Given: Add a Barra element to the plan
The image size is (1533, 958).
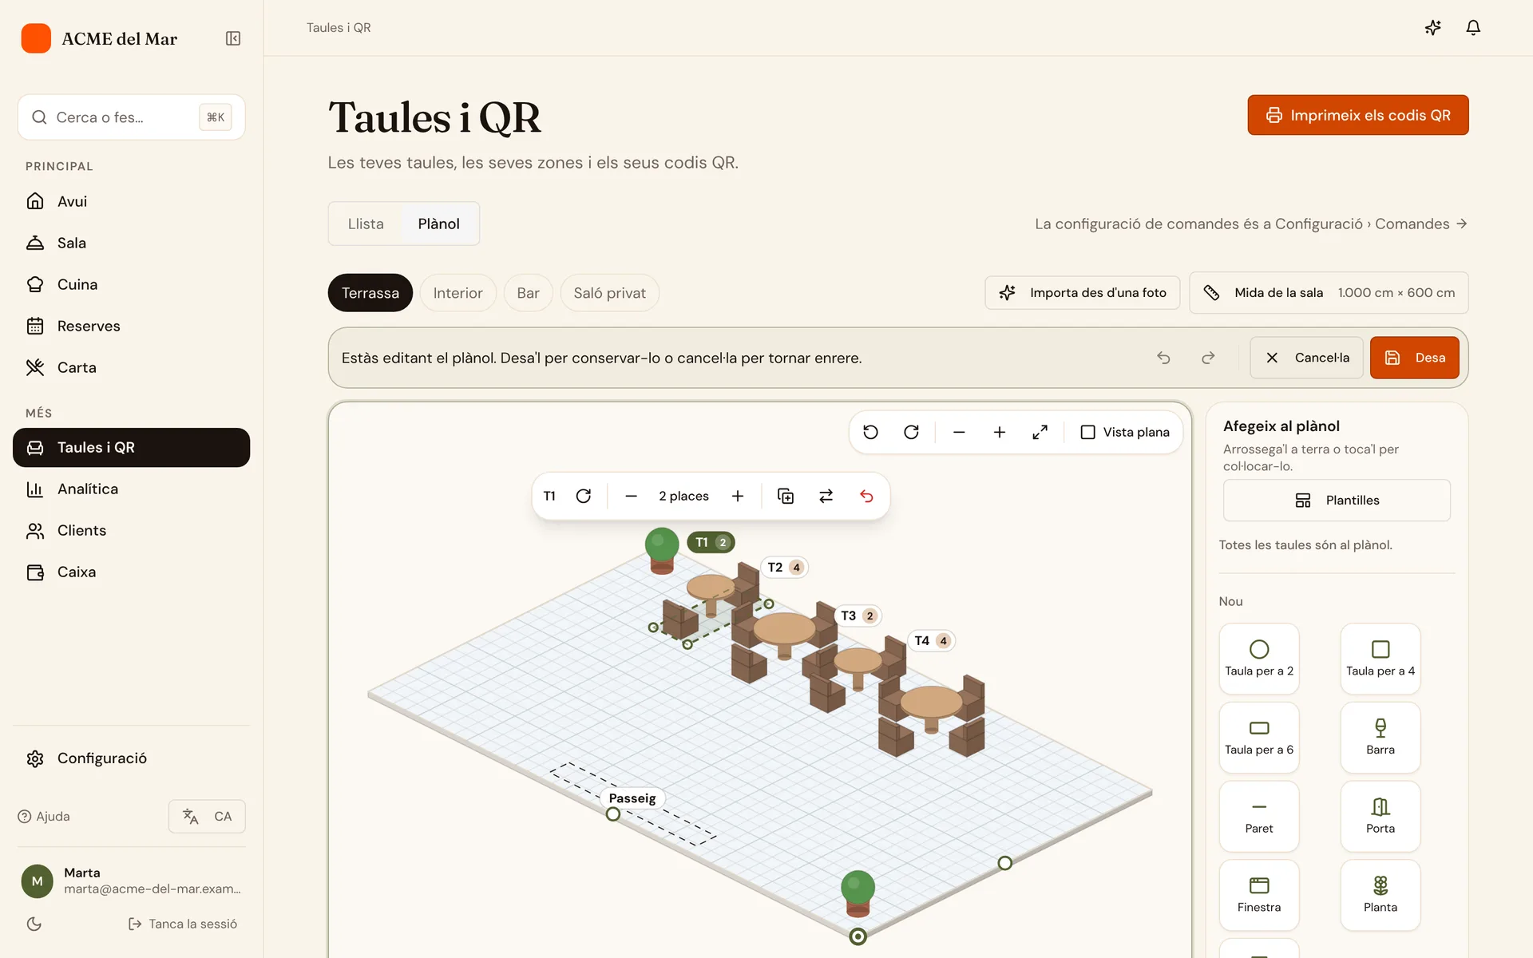Looking at the screenshot, I should pos(1380,738).
